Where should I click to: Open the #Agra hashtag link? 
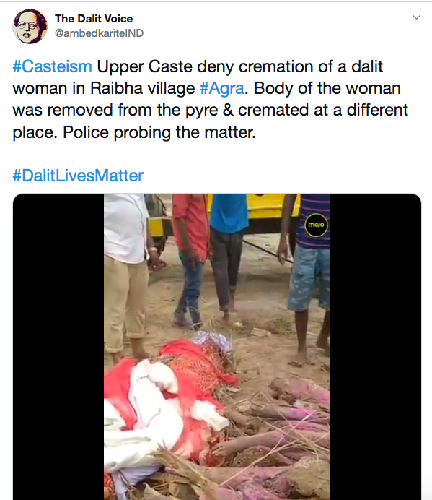coord(222,88)
